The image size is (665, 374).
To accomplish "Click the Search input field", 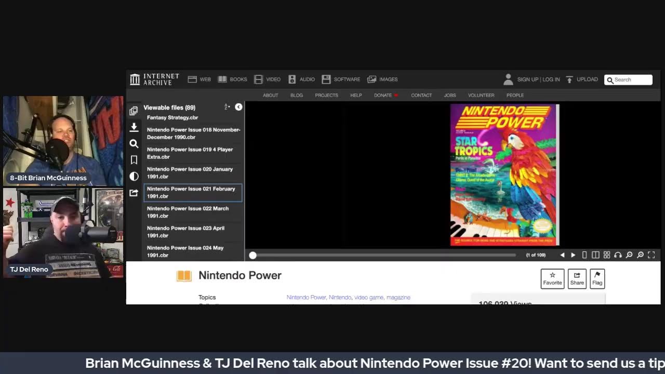I will tap(628, 79).
